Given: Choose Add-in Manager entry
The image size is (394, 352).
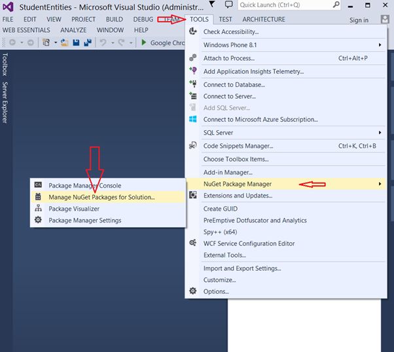Looking at the screenshot, I should pos(286,172).
